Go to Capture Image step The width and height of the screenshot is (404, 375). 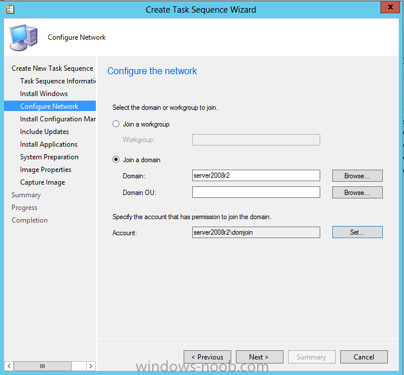point(42,182)
